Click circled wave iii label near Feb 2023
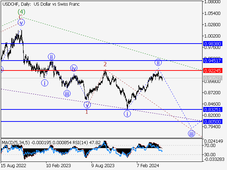 click(x=67, y=93)
